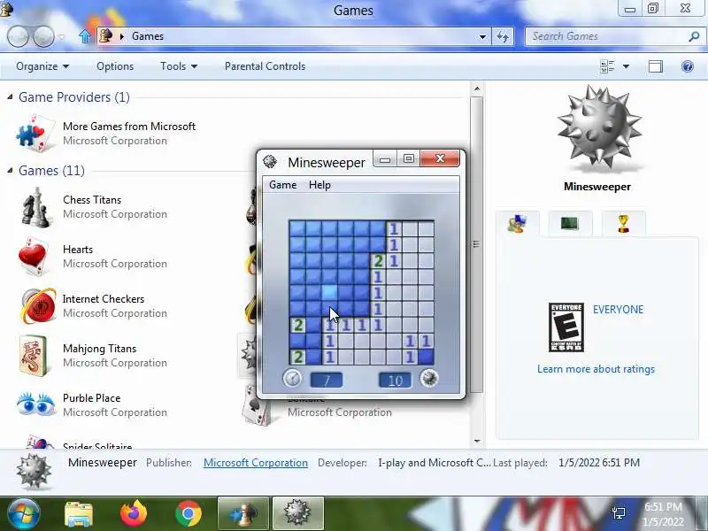Click the Back navigation button

18,36
